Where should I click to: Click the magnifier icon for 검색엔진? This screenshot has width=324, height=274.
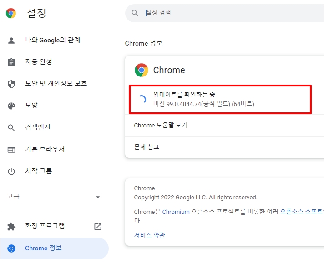click(x=11, y=128)
